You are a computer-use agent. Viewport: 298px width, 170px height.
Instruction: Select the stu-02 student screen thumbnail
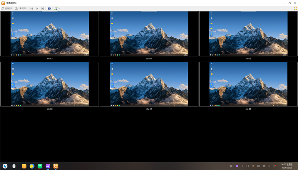[50, 33]
